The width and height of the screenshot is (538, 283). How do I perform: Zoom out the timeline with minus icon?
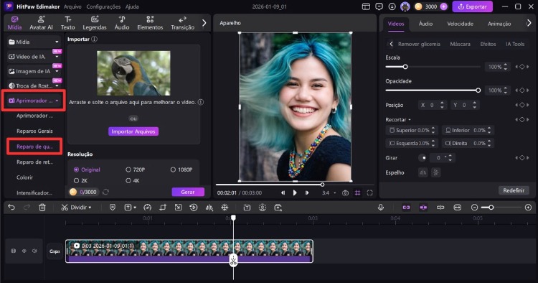click(x=474, y=208)
